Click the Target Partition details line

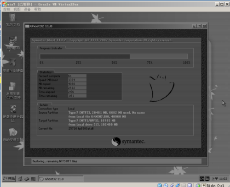pyautogui.click(x=92, y=121)
